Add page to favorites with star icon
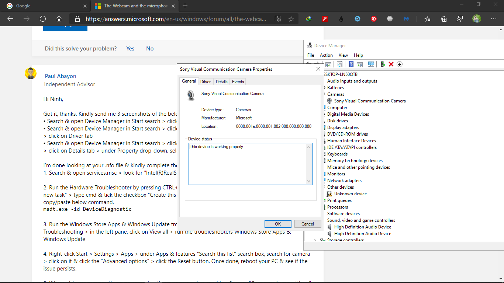This screenshot has width=504, height=283. point(291,19)
